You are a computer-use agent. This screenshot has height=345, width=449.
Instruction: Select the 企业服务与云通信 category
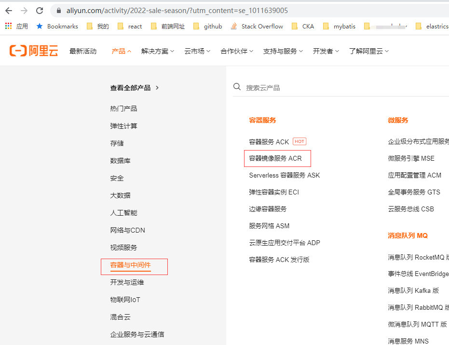[137, 334]
